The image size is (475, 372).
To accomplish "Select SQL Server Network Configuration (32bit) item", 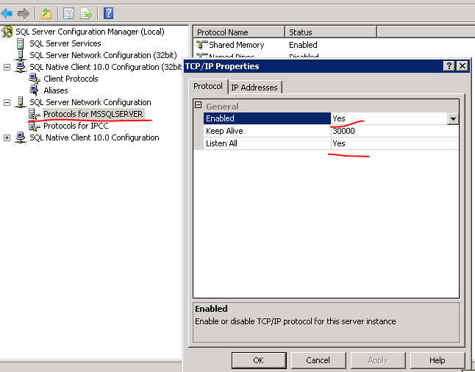I will coord(103,55).
